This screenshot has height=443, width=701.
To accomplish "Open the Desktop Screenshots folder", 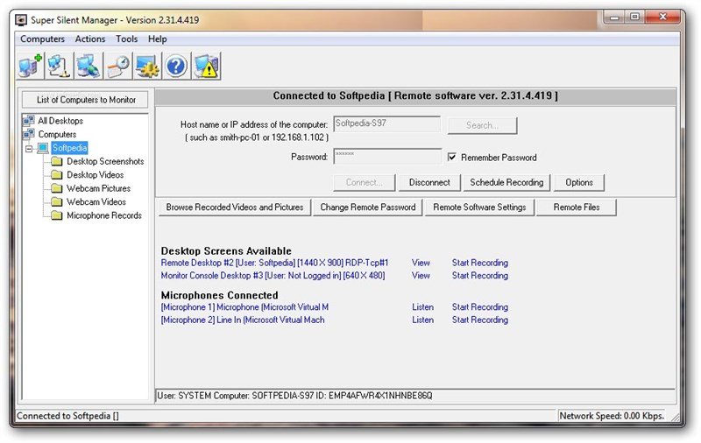I will (x=104, y=162).
